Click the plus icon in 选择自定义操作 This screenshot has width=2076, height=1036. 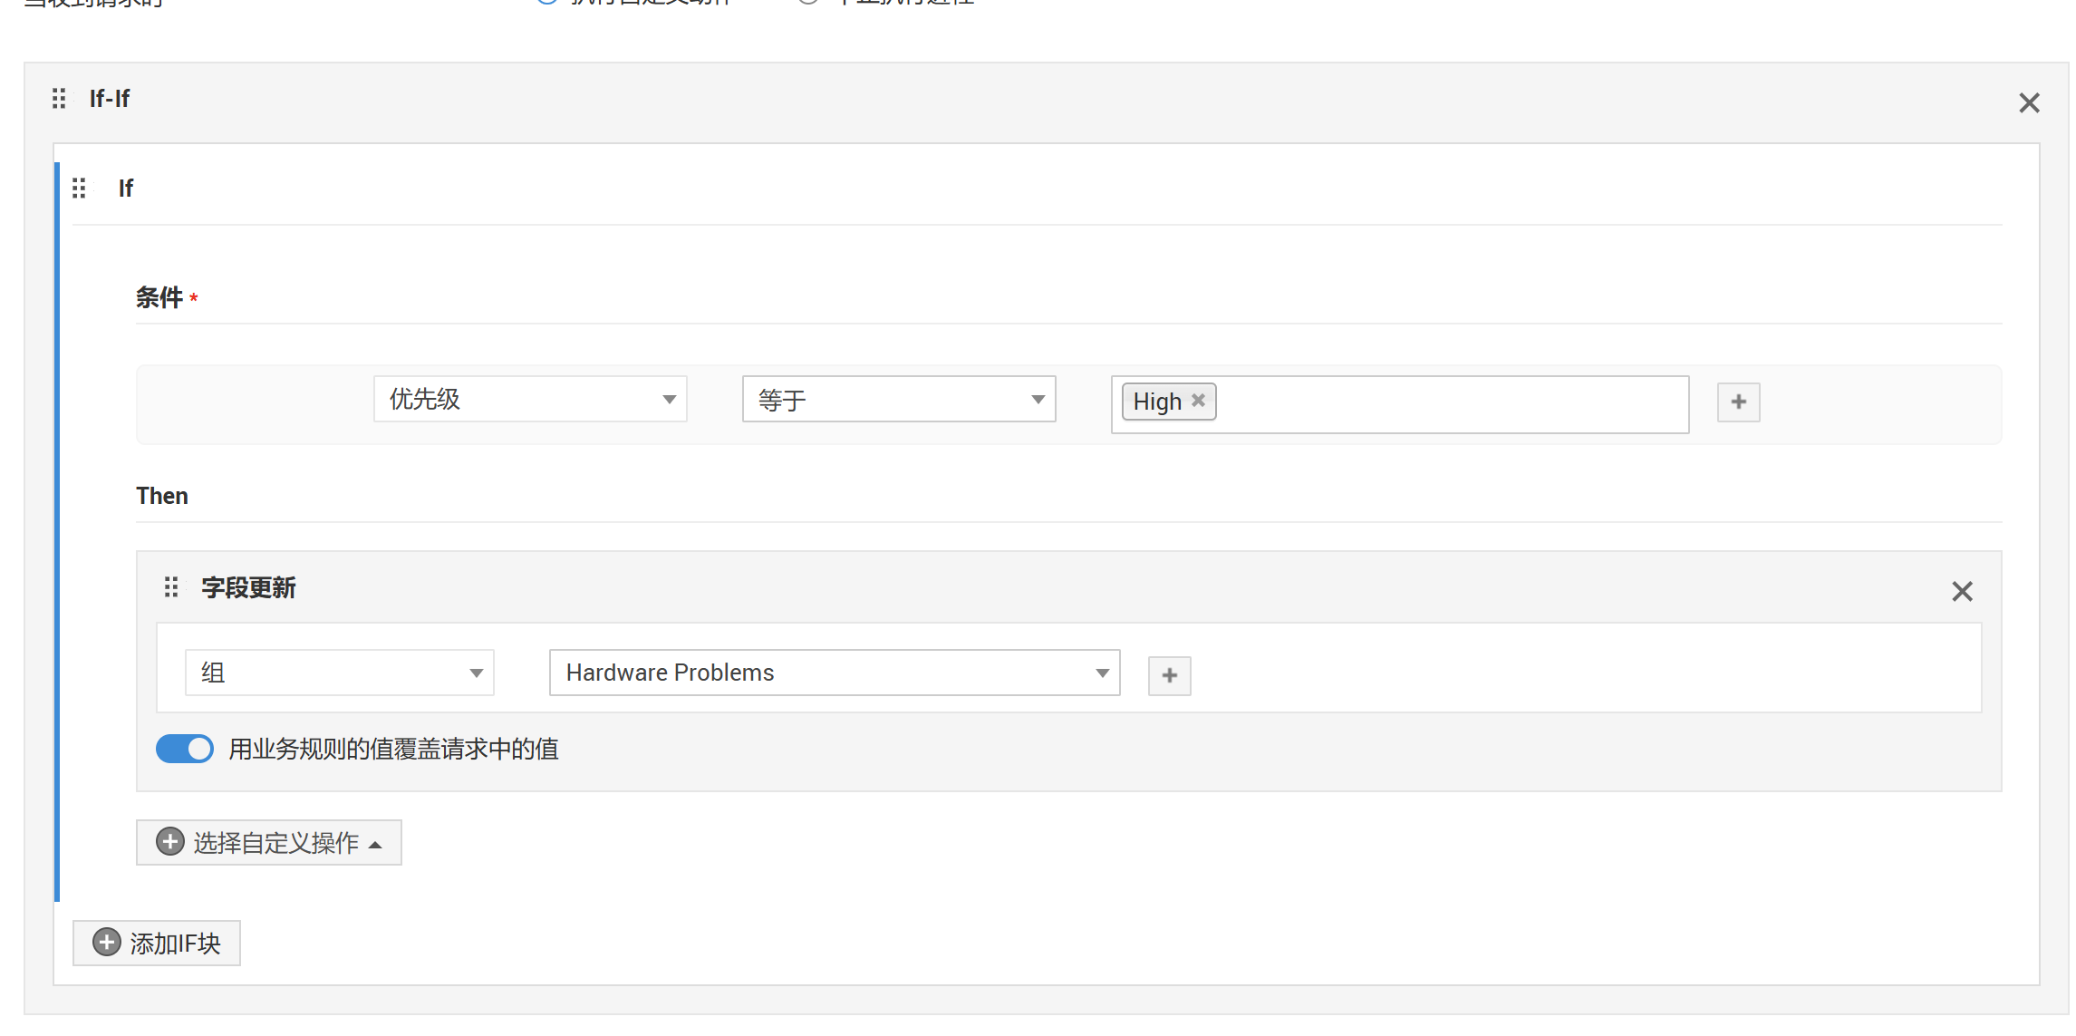tap(170, 842)
